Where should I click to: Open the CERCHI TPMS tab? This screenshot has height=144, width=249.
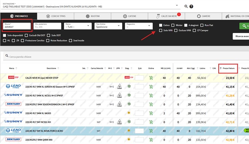click(x=56, y=16)
